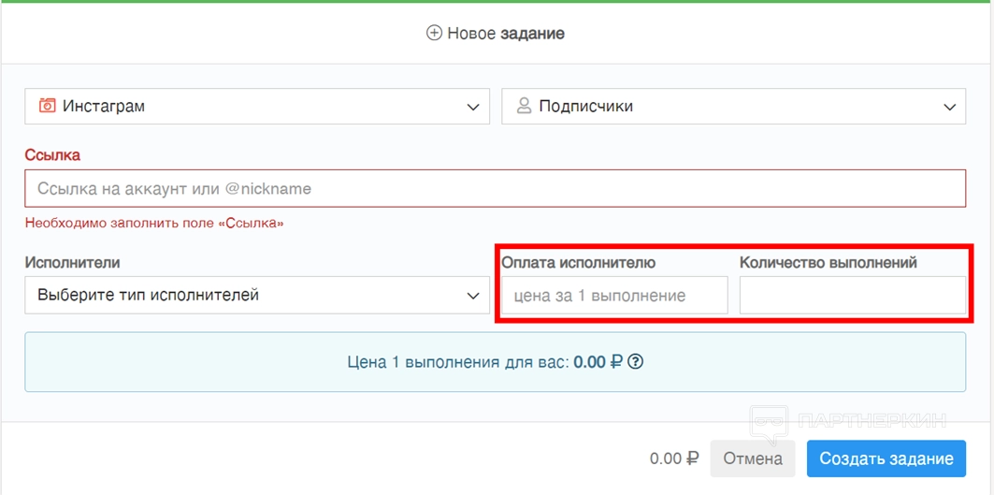Open the Выберите тип исполнителей dropdown

[256, 295]
